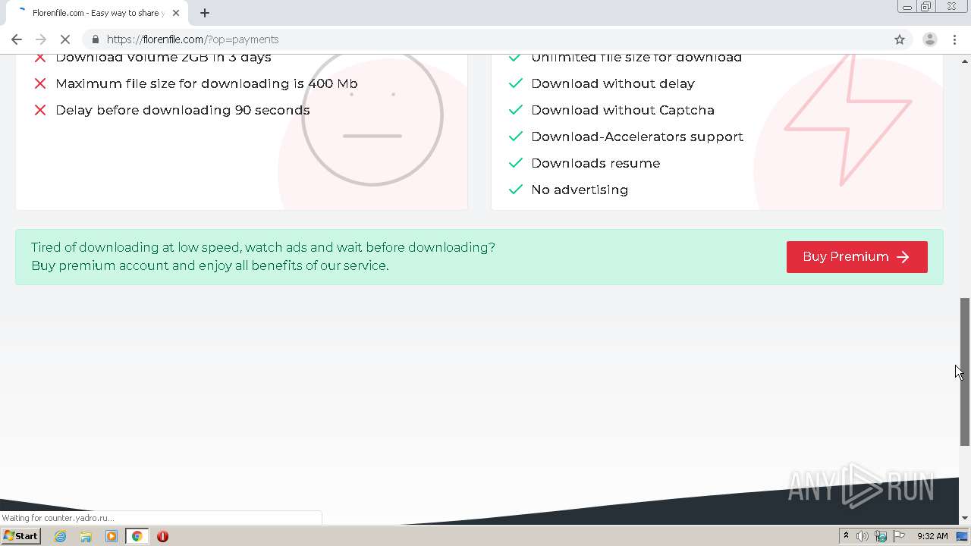Show hidden system tray icons
The image size is (971, 546).
[846, 536]
